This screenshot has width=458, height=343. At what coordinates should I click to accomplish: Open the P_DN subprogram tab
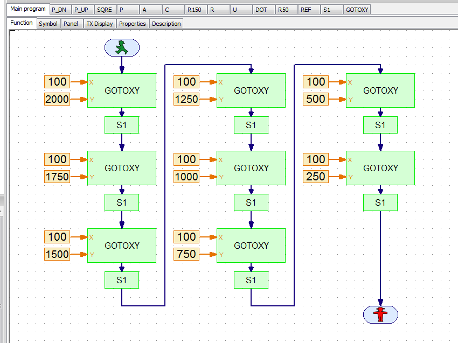[x=59, y=10]
